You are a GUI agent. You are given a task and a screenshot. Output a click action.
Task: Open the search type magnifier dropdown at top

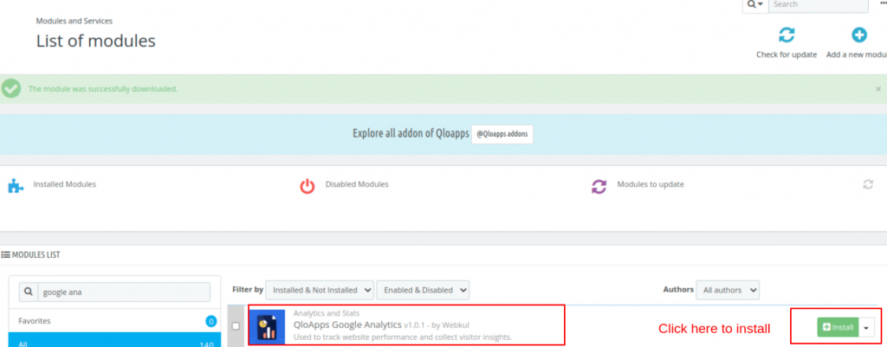(x=755, y=4)
